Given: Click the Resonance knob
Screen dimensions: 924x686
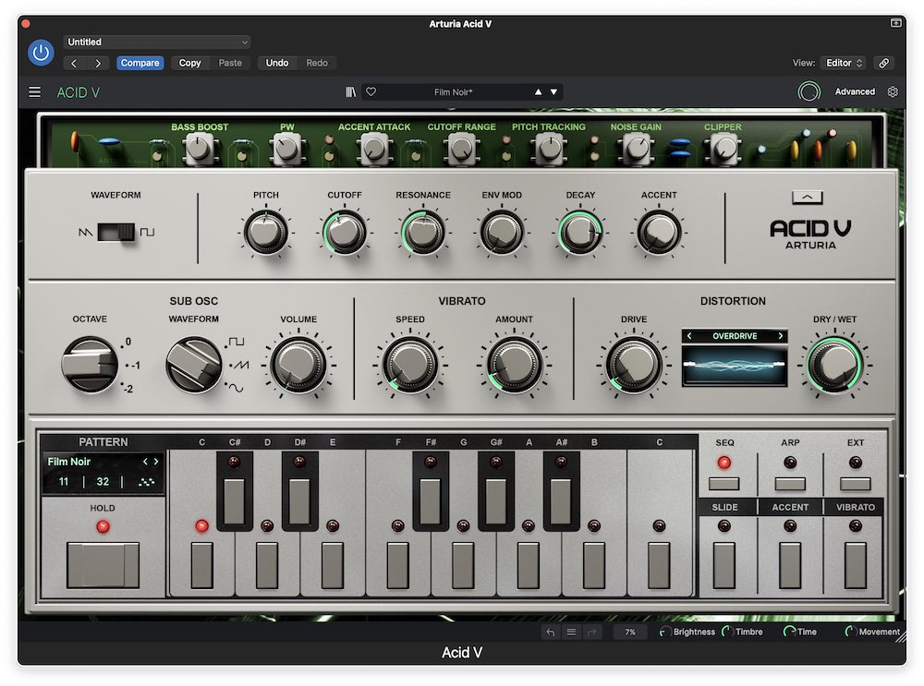Looking at the screenshot, I should tap(423, 233).
